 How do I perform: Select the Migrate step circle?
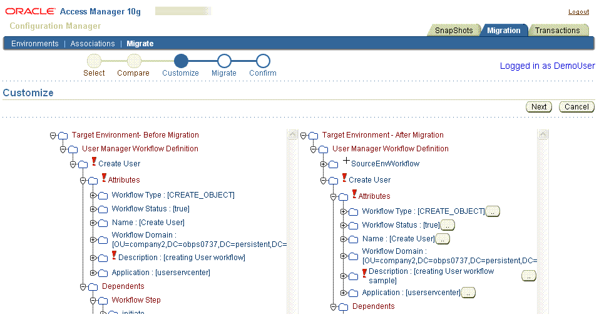tap(223, 61)
